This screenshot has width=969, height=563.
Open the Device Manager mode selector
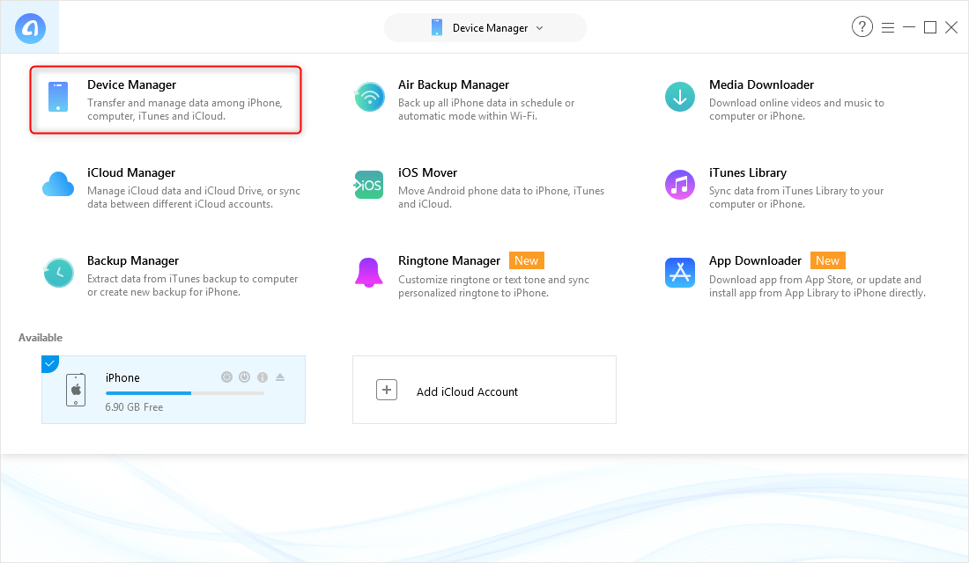point(485,28)
